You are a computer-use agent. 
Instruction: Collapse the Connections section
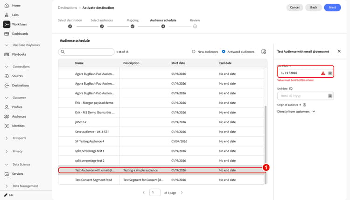point(7,67)
